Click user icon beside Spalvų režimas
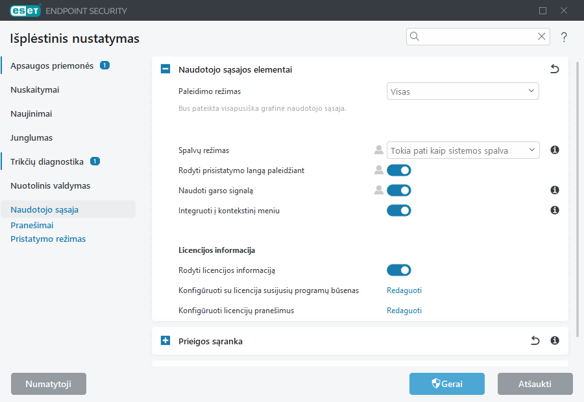 [x=379, y=150]
